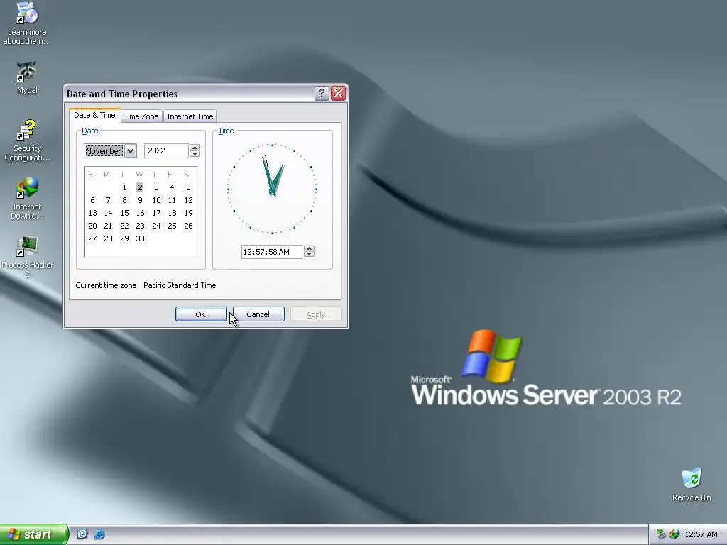Image resolution: width=727 pixels, height=545 pixels.
Task: Select day 1 in calendar
Action: [x=124, y=187]
